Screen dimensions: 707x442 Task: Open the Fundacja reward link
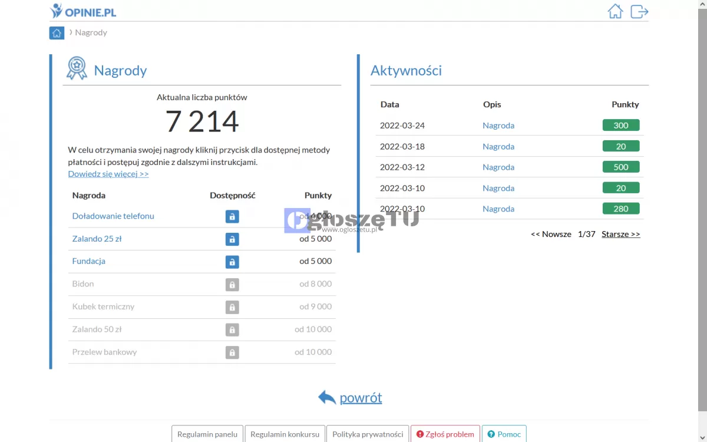click(89, 261)
